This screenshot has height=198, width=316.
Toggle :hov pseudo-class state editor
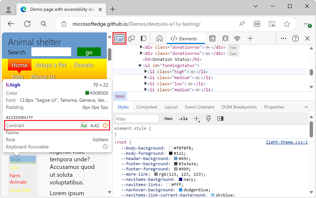(x=168, y=118)
